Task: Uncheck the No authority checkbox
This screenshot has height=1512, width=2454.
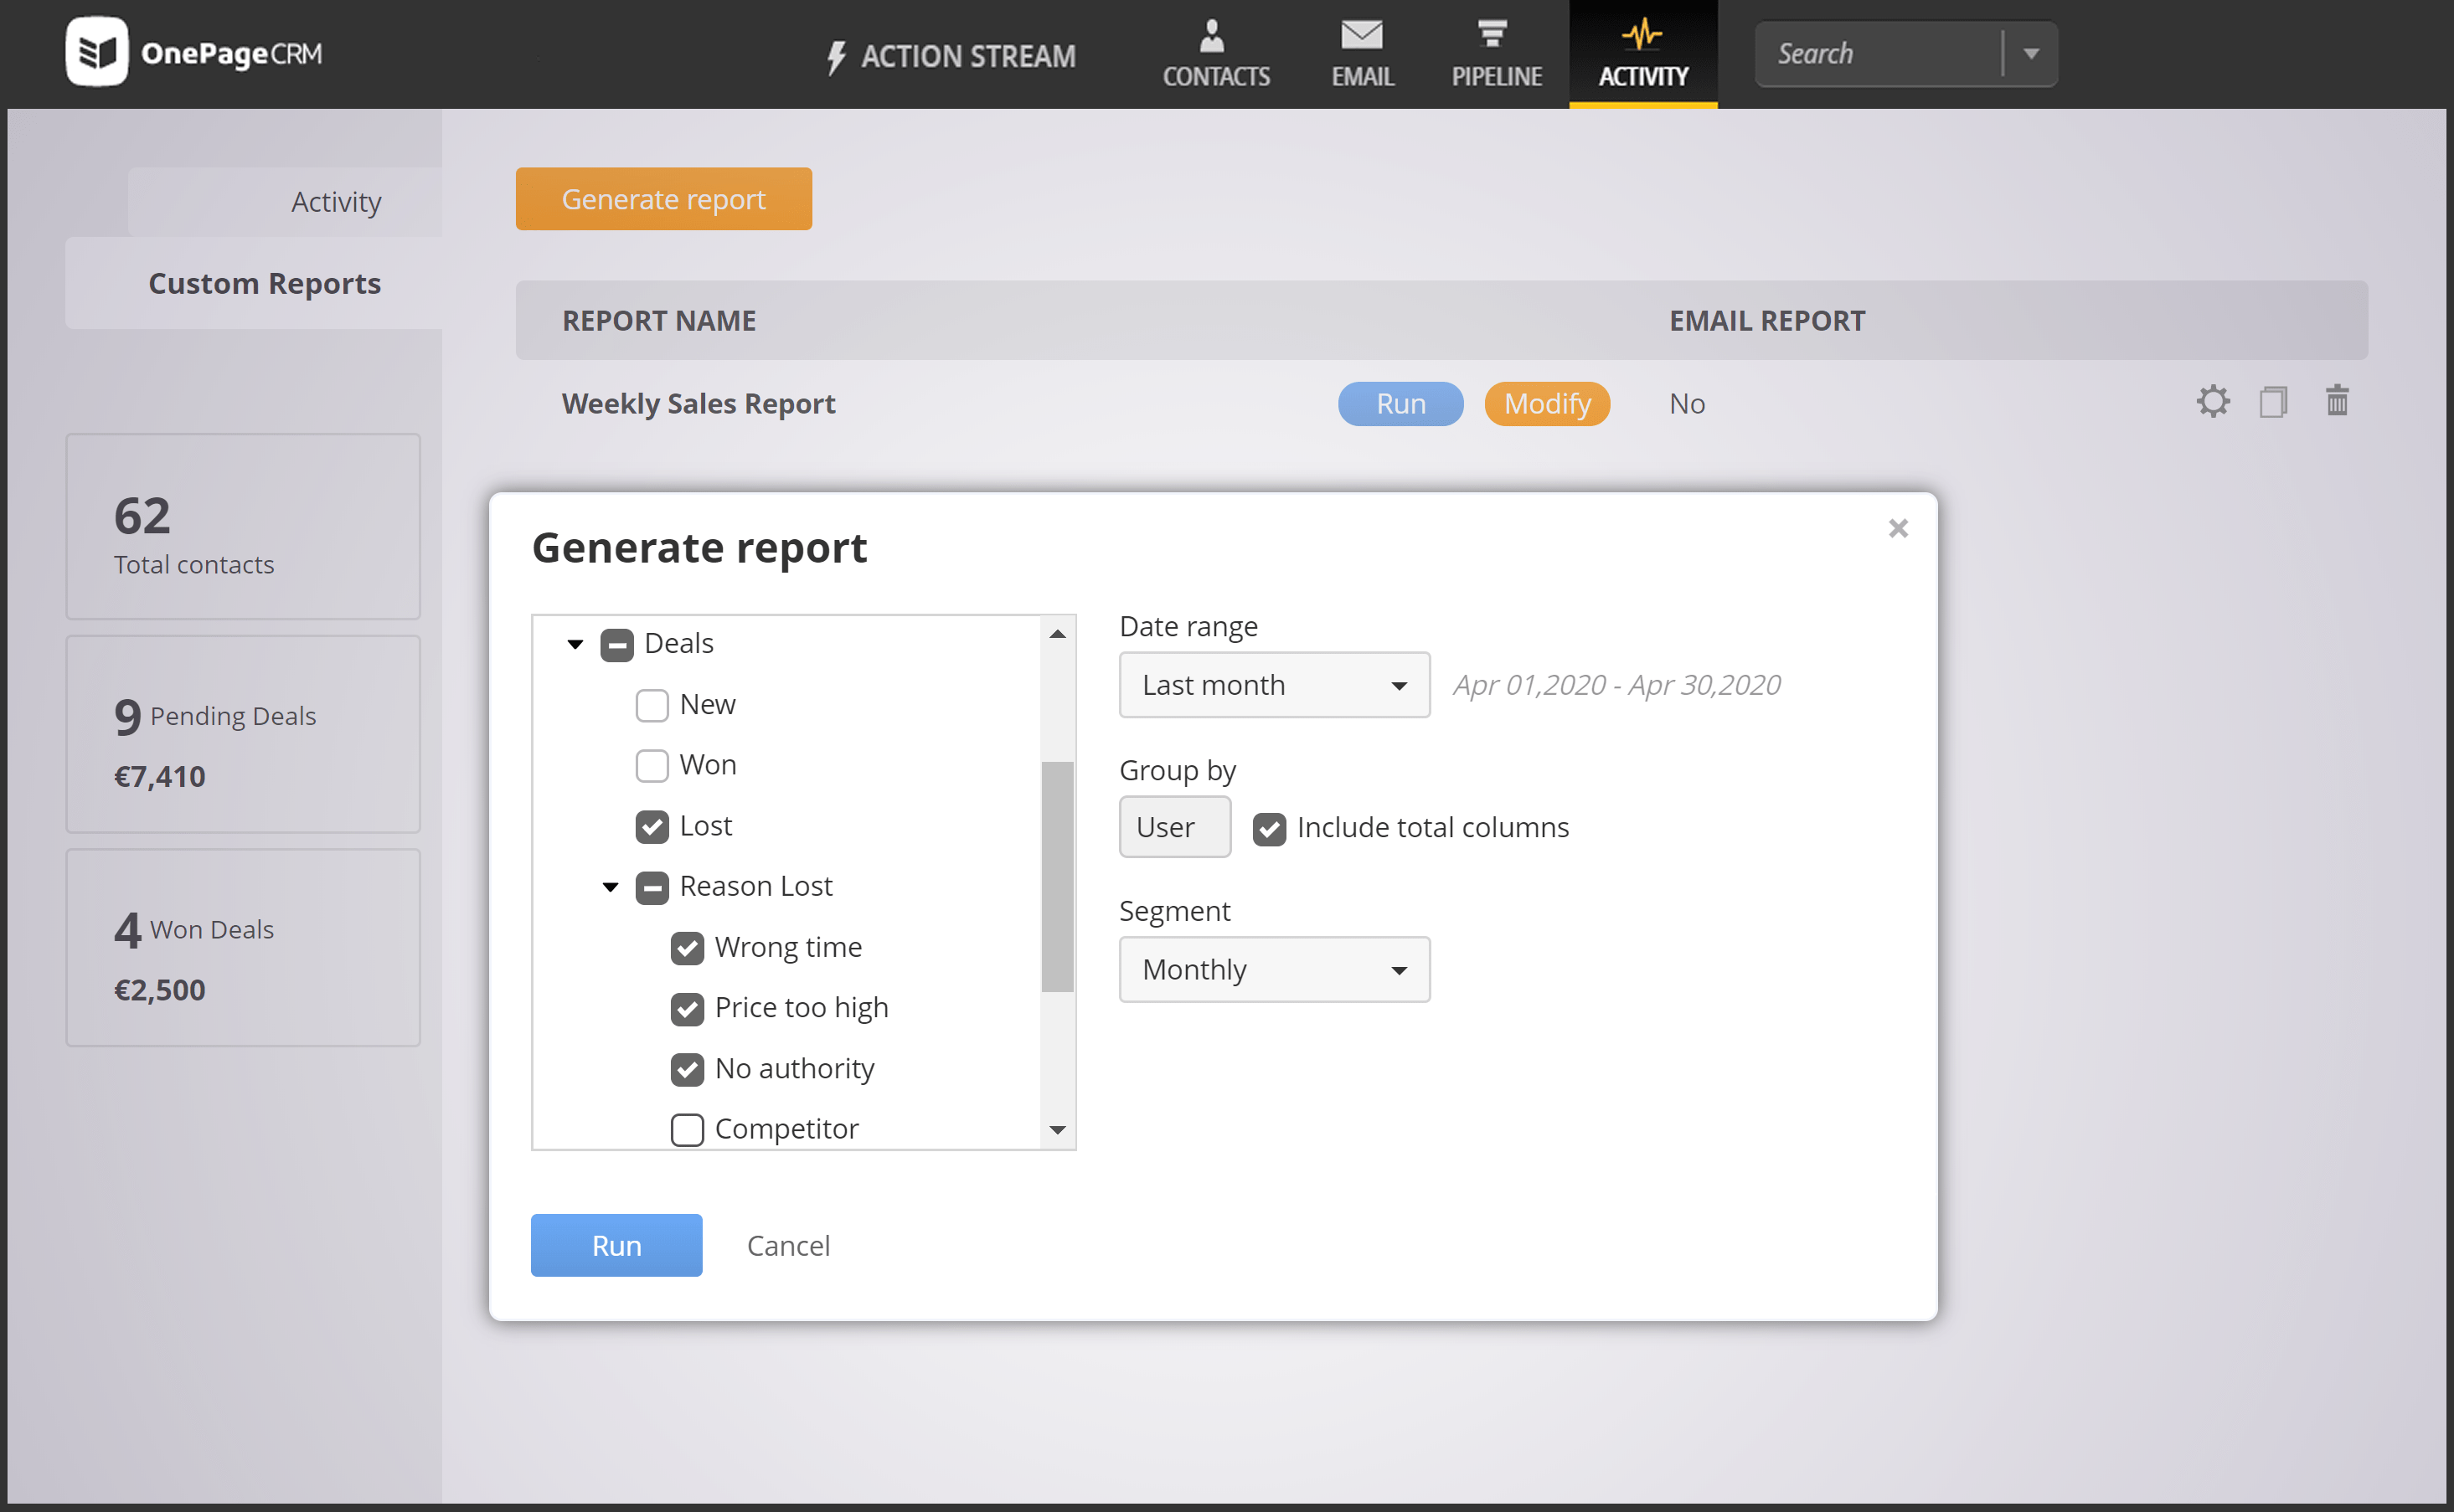Action: [688, 1070]
